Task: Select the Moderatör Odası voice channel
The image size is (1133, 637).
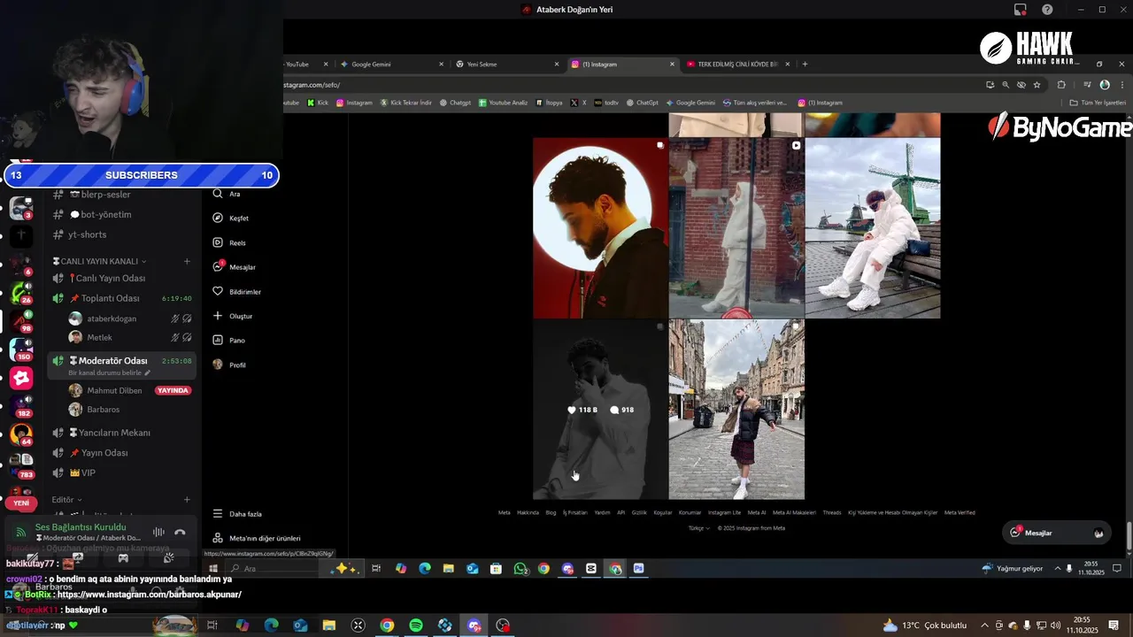Action: click(121, 361)
